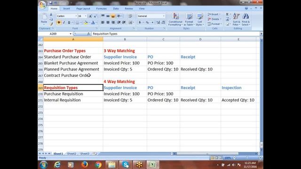
Task: Switch to the Insert ribbon tab
Action: pyautogui.click(x=67, y=8)
